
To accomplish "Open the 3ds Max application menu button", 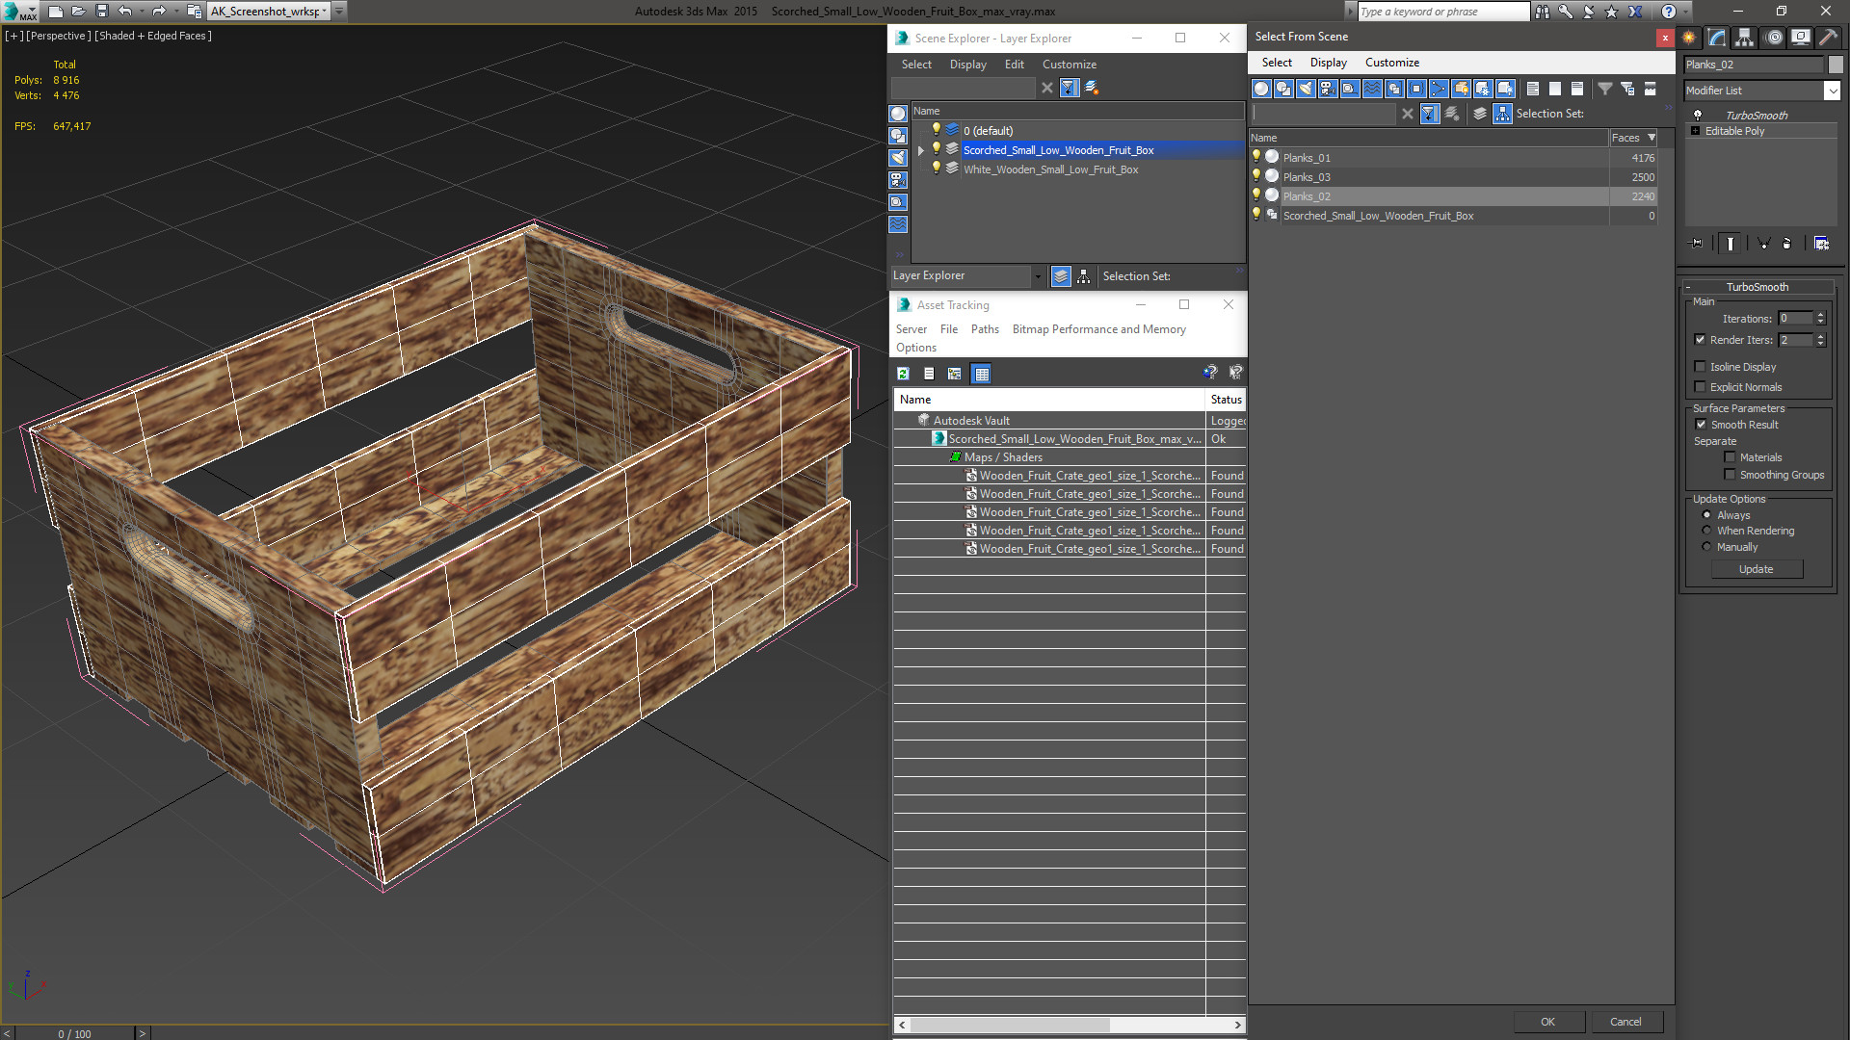I will (17, 12).
